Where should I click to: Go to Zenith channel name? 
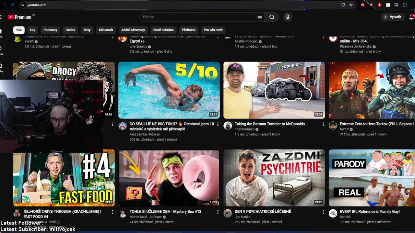tap(29, 41)
